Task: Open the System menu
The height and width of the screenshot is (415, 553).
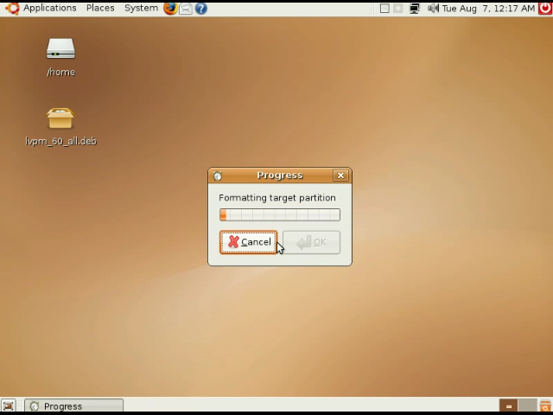Action: click(141, 8)
